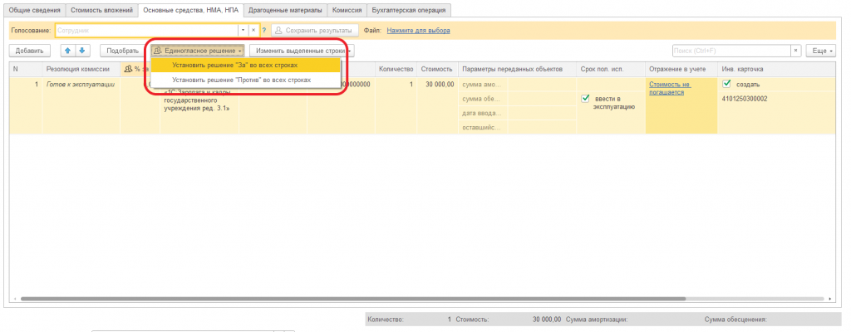Click the дата ввода... parameter cell

click(x=484, y=113)
